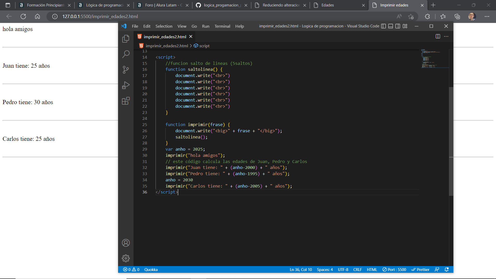
Task: Open the Run menu
Action: click(x=206, y=26)
